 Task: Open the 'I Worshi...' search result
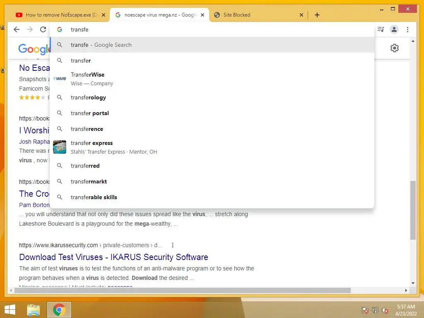[x=34, y=130]
